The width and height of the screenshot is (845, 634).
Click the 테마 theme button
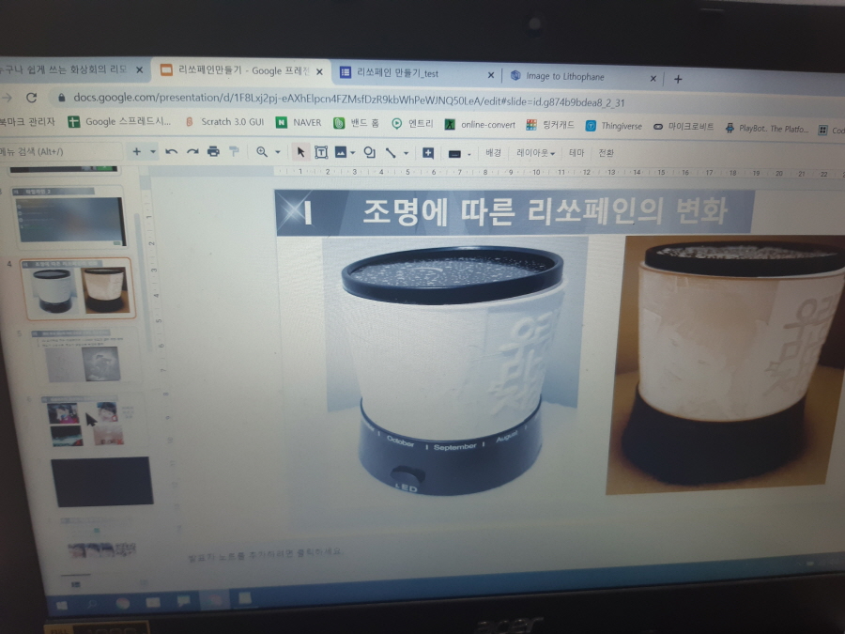click(x=576, y=153)
